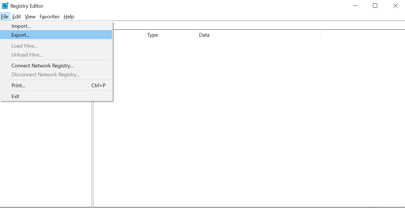Click the Type column header

click(171, 35)
